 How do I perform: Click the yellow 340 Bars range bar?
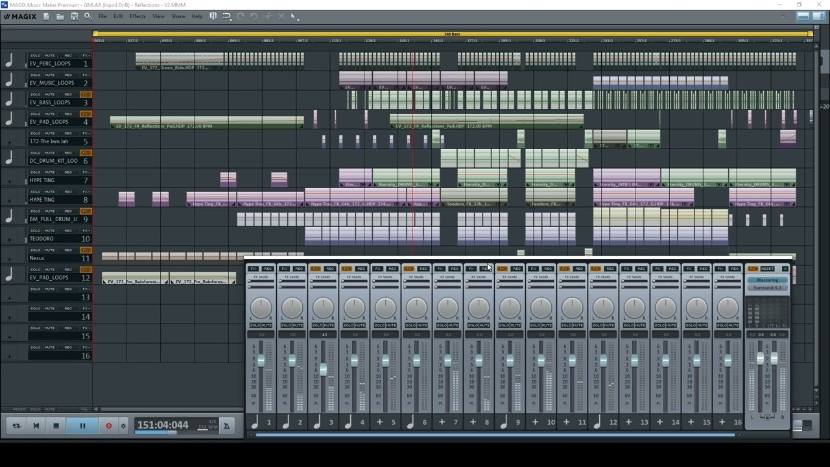(x=453, y=34)
